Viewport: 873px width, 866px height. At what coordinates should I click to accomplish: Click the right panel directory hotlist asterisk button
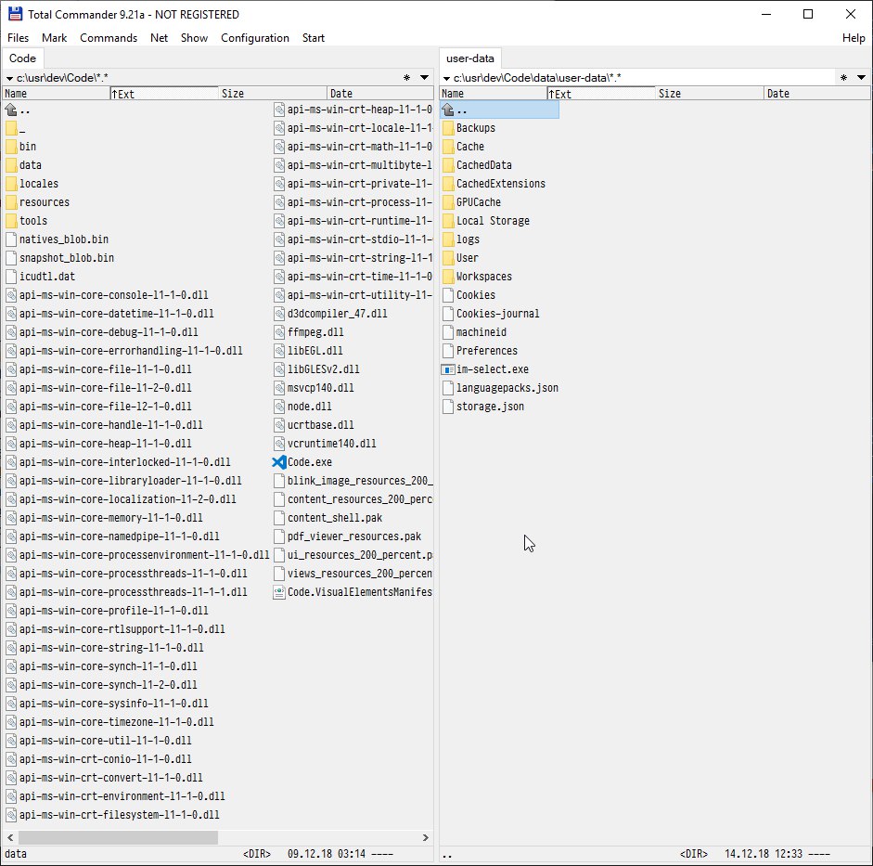[844, 77]
